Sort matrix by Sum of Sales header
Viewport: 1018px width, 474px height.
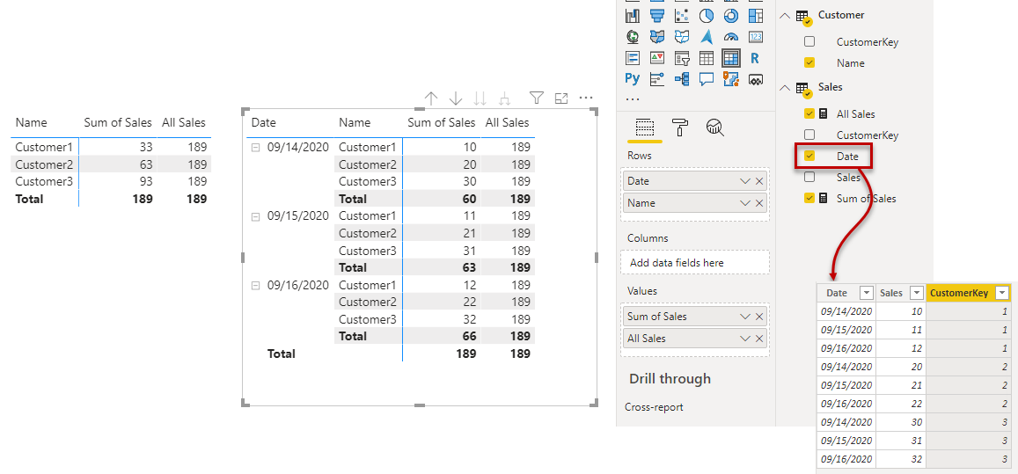442,122
